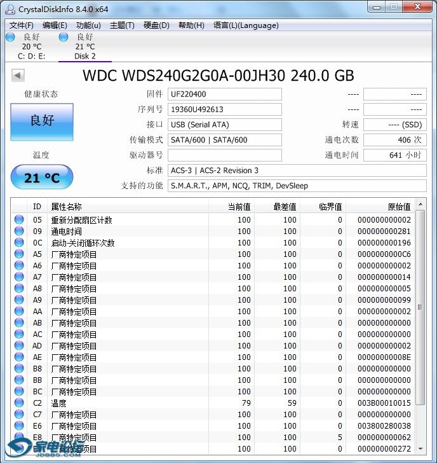The height and width of the screenshot is (463, 437).
Task: Click the empty 驱动器号 field
Action: point(225,155)
